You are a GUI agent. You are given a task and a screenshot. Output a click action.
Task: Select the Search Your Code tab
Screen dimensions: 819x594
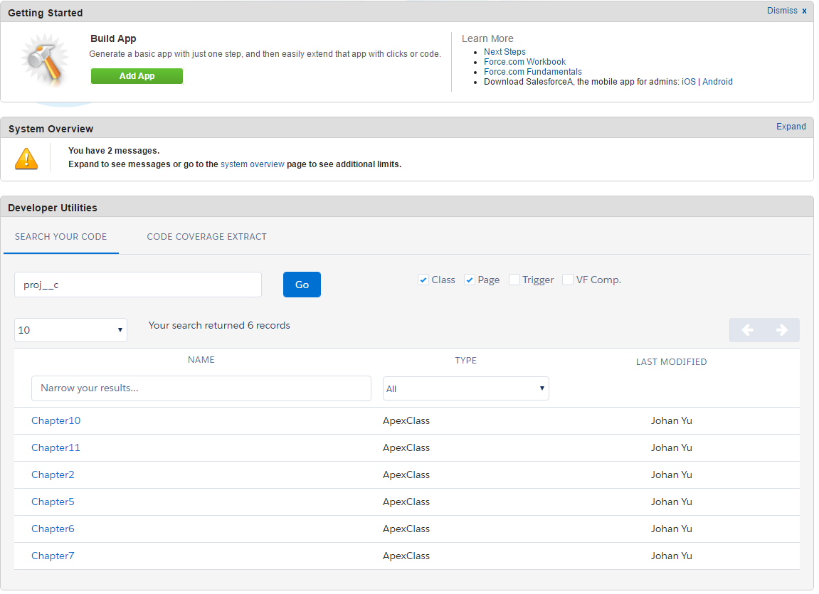click(x=60, y=237)
